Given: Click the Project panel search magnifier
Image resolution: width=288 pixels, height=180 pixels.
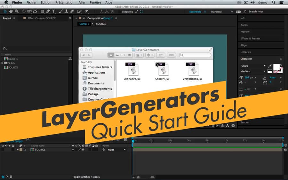Looking at the screenshot, I should click(x=4, y=49).
